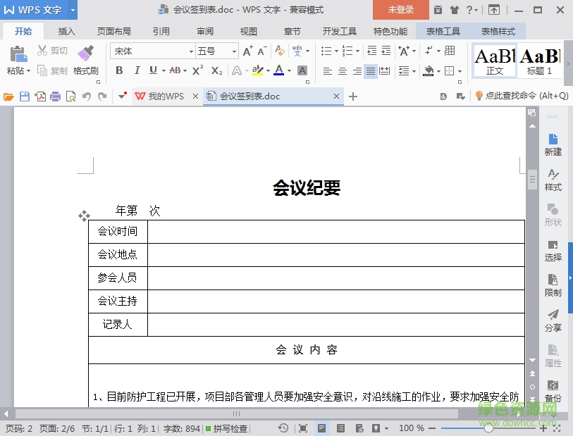Image resolution: width=573 pixels, height=436 pixels.
Task: Toggle center paragraph alignment
Action: (343, 70)
